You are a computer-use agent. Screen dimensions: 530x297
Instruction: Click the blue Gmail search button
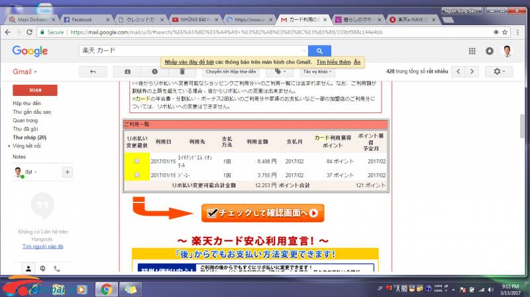[319, 51]
